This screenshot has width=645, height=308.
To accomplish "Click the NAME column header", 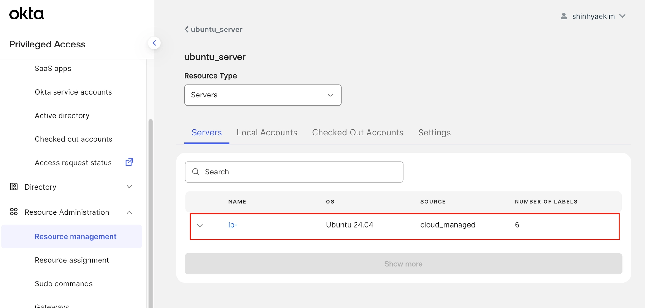I will click(237, 202).
